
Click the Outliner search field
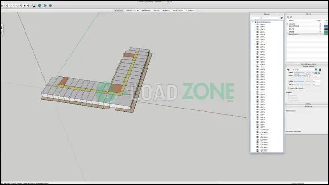(265, 18)
